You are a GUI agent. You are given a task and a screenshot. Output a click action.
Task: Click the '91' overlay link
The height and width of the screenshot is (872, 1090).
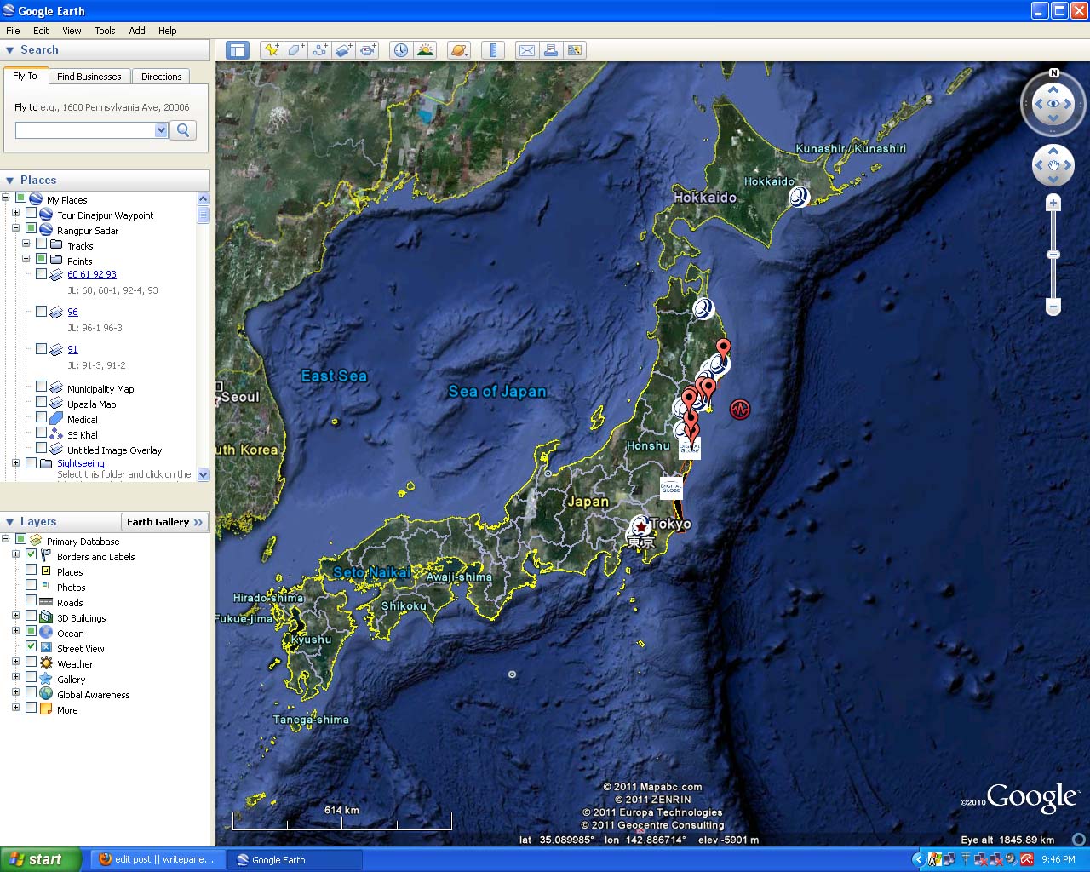[72, 349]
